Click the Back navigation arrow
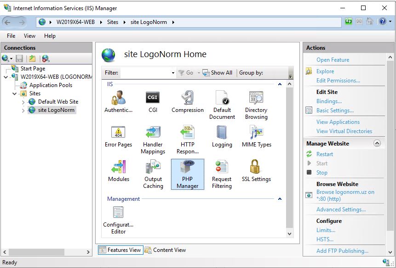Viewport: 396px width, 268px height. coord(7,22)
